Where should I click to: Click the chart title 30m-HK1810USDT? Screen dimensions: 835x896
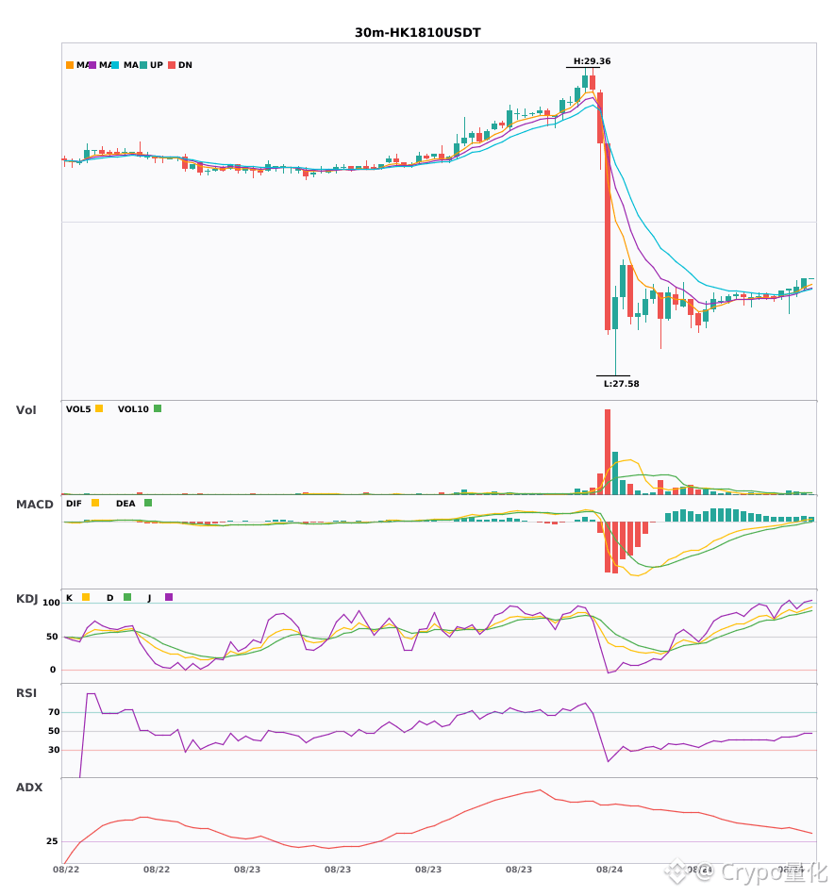[418, 33]
